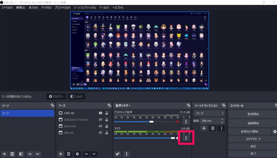
Task: Toggle lock on Substance Painter source
Action: pyautogui.click(x=107, y=120)
